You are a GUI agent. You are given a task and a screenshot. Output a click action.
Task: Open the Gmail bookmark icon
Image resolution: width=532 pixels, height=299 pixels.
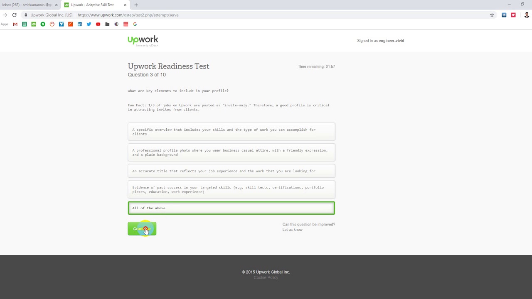point(15,24)
